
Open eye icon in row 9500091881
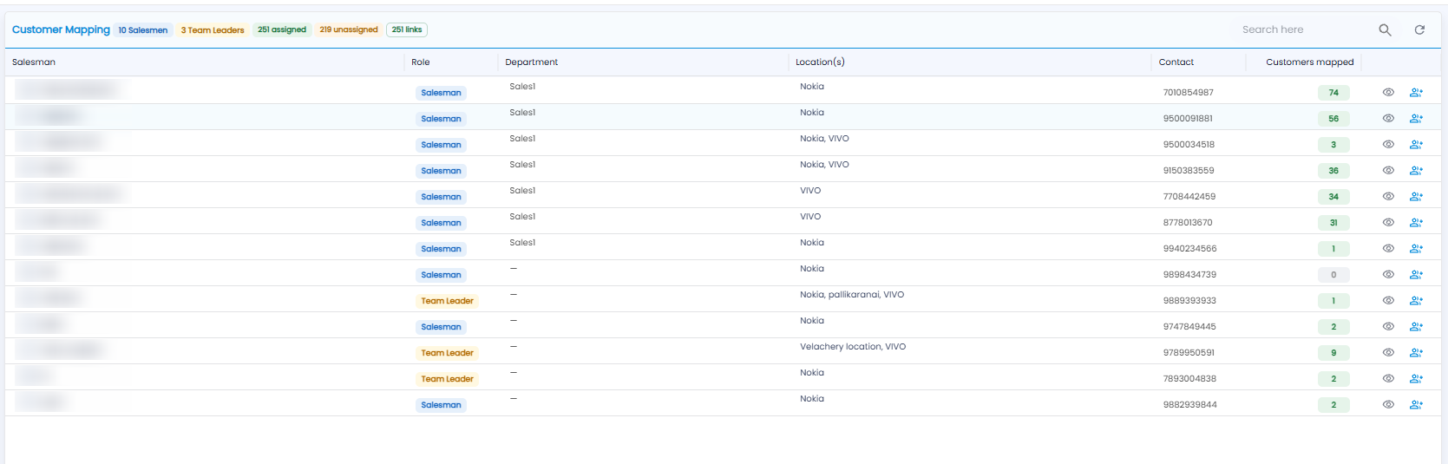(x=1388, y=118)
